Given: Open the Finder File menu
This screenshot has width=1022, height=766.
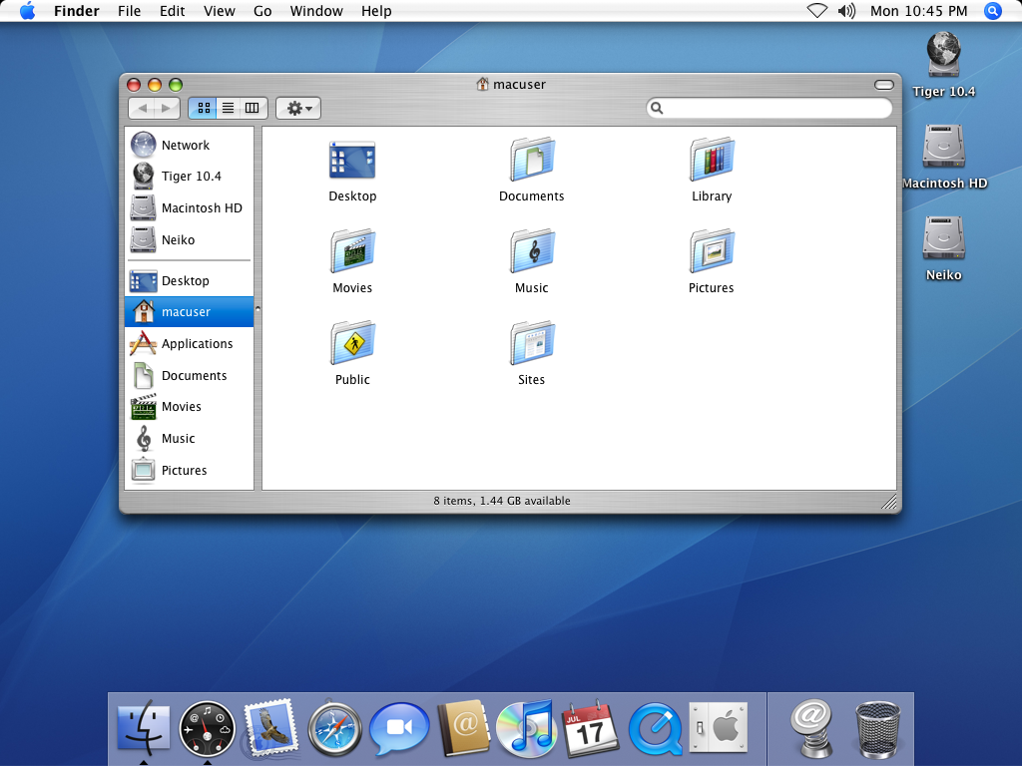Looking at the screenshot, I should click(130, 11).
